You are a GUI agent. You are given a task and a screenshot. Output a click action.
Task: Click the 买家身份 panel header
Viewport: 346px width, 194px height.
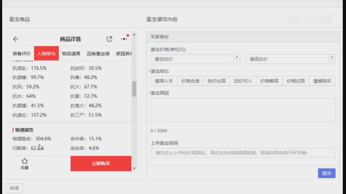point(243,37)
